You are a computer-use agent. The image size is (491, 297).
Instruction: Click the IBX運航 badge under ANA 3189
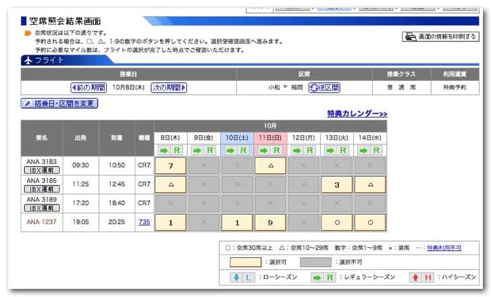[x=42, y=208]
